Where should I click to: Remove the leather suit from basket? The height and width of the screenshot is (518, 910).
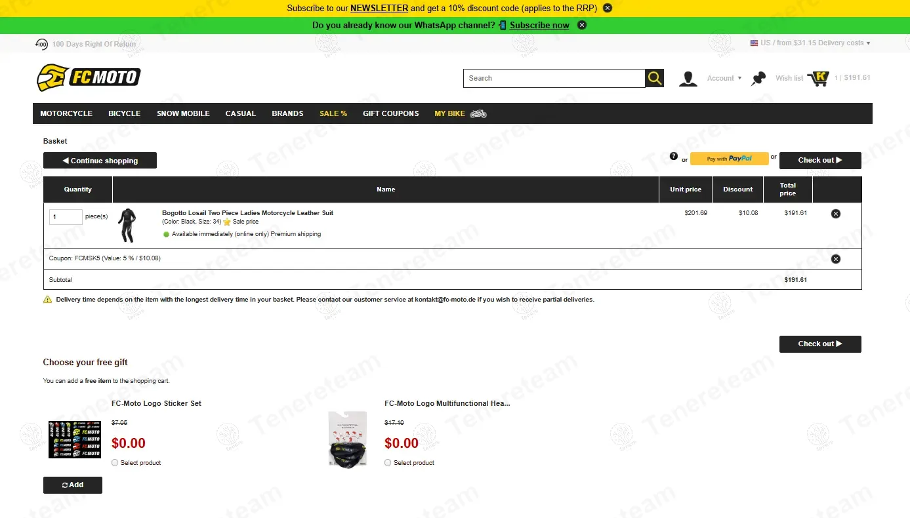pyautogui.click(x=835, y=214)
